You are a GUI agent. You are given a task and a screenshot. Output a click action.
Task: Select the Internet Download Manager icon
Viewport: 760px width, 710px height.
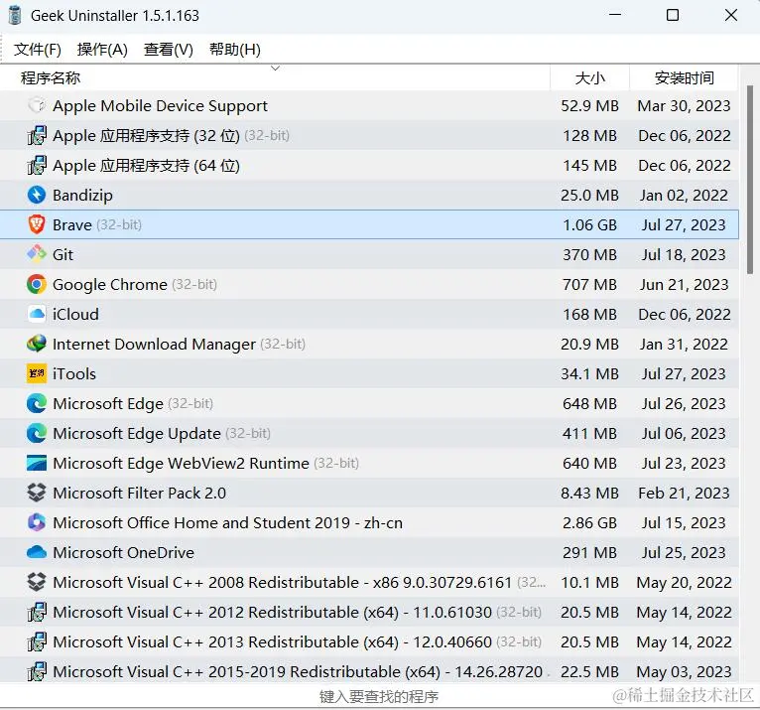pos(37,344)
